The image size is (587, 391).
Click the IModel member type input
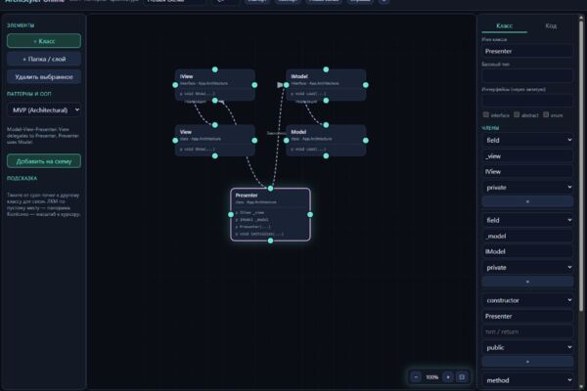click(527, 251)
